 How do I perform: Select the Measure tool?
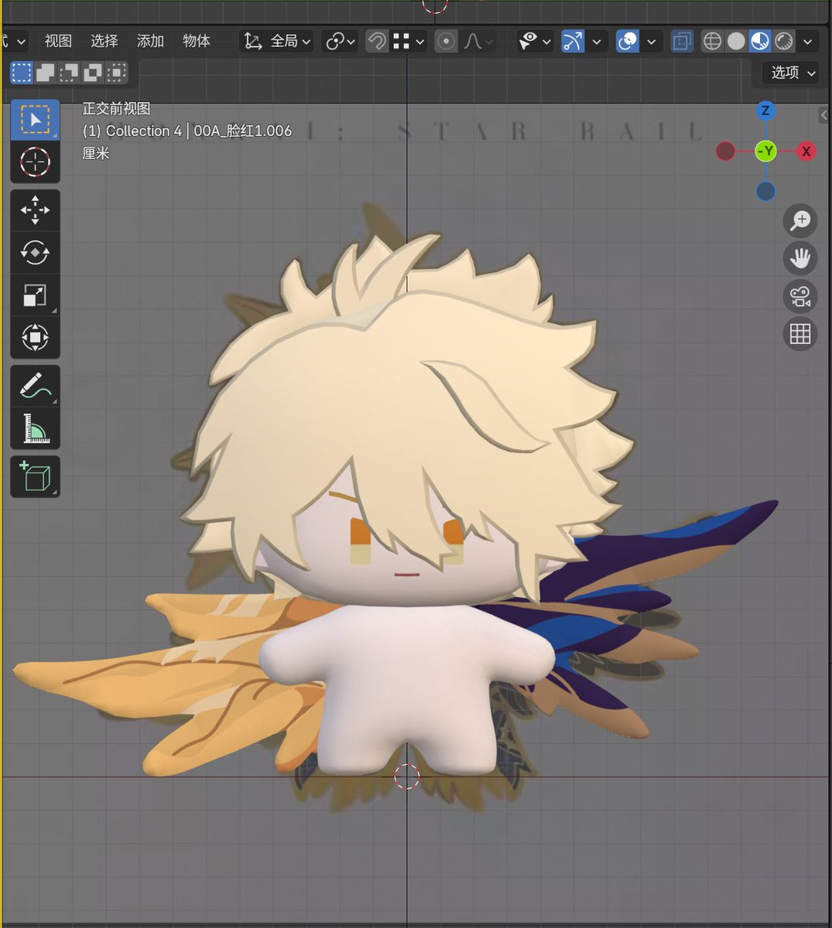[35, 428]
